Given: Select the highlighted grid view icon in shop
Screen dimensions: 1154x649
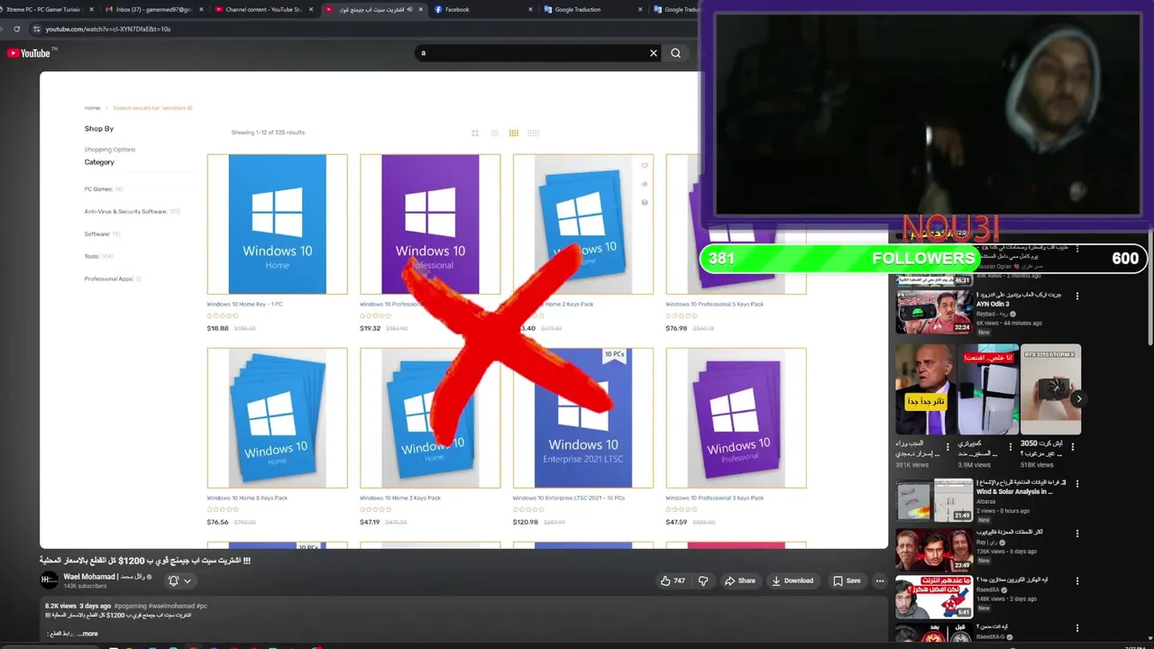Looking at the screenshot, I should pyautogui.click(x=514, y=133).
